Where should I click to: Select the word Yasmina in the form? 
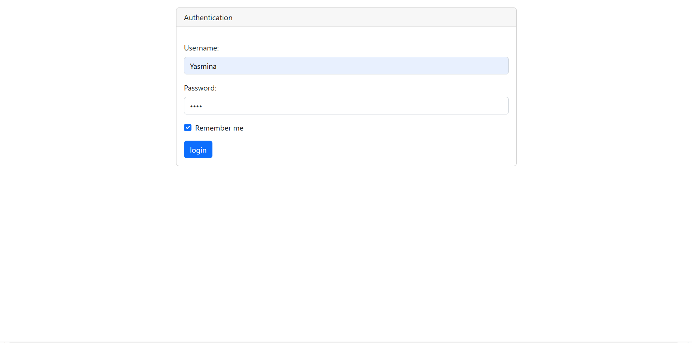coord(203,66)
